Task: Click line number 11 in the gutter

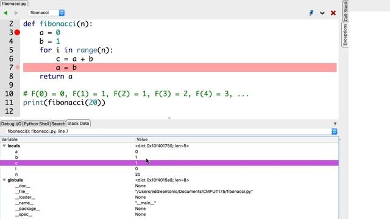Action: (9, 102)
